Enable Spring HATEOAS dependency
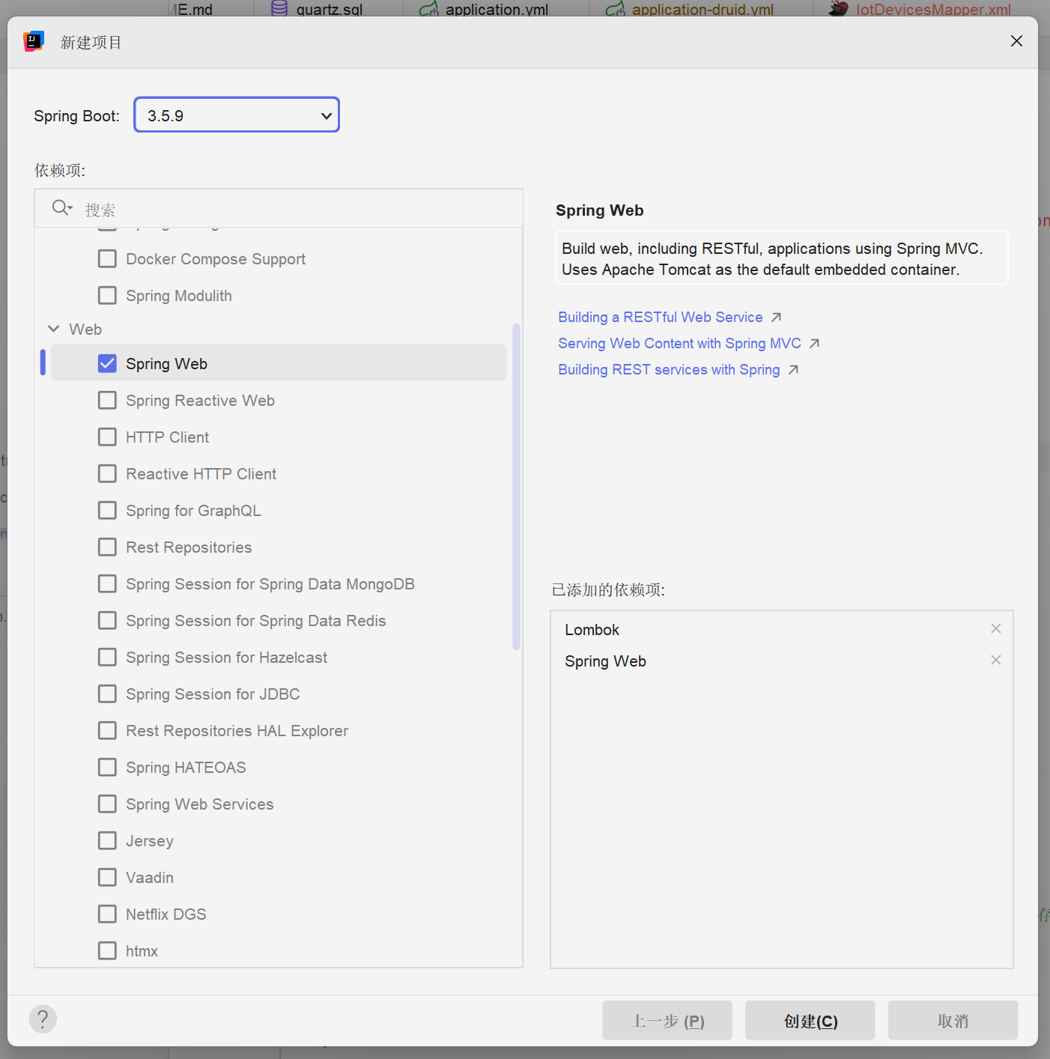 click(x=107, y=767)
